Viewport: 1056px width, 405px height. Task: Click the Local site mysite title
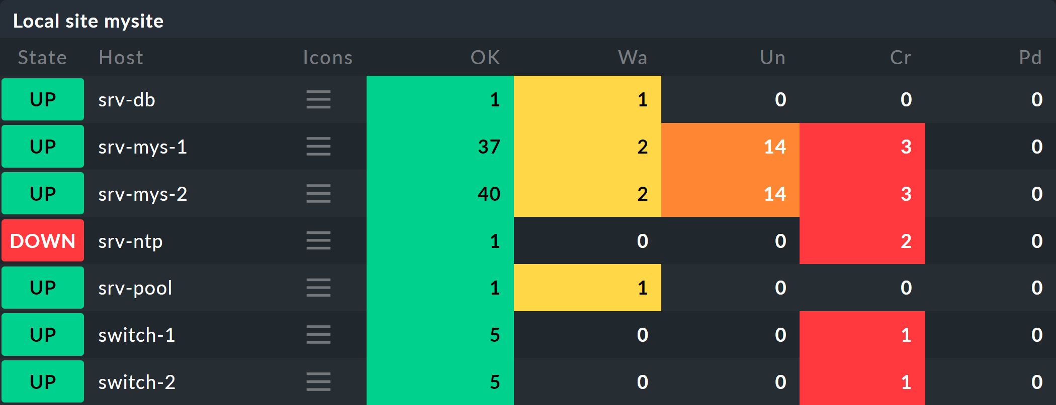[x=88, y=21]
